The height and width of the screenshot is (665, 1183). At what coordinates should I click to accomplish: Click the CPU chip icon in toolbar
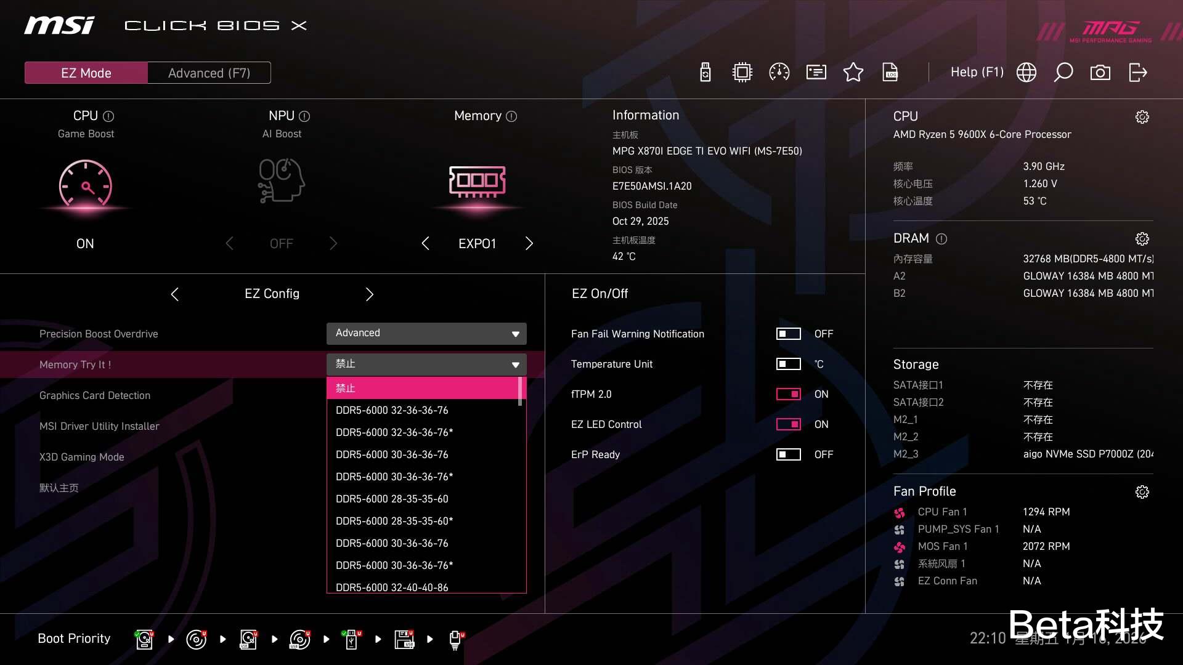pos(742,73)
